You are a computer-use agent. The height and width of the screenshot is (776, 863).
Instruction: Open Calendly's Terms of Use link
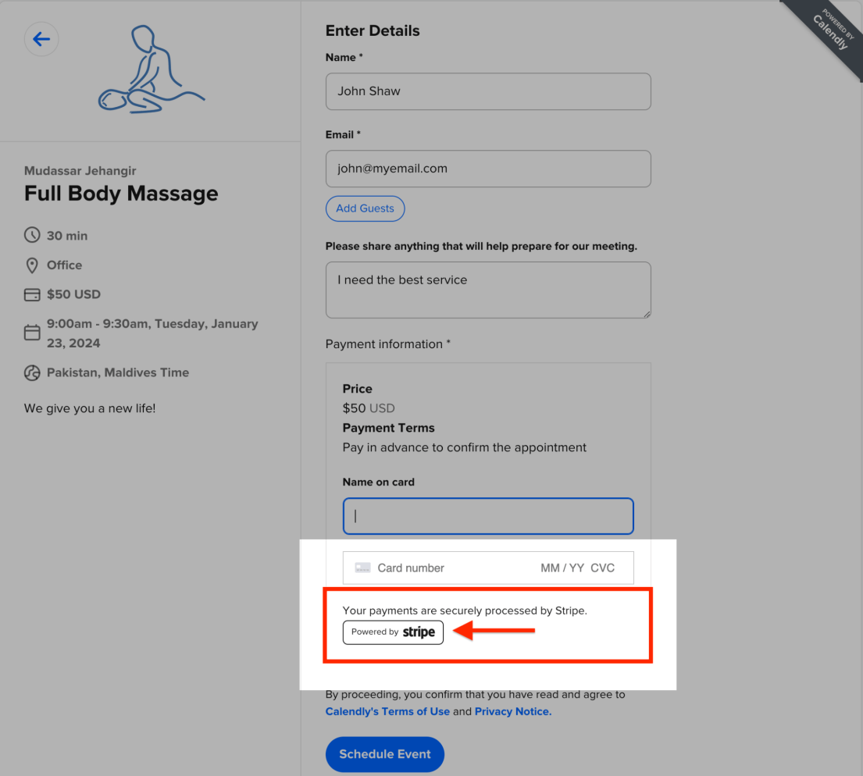coord(387,712)
